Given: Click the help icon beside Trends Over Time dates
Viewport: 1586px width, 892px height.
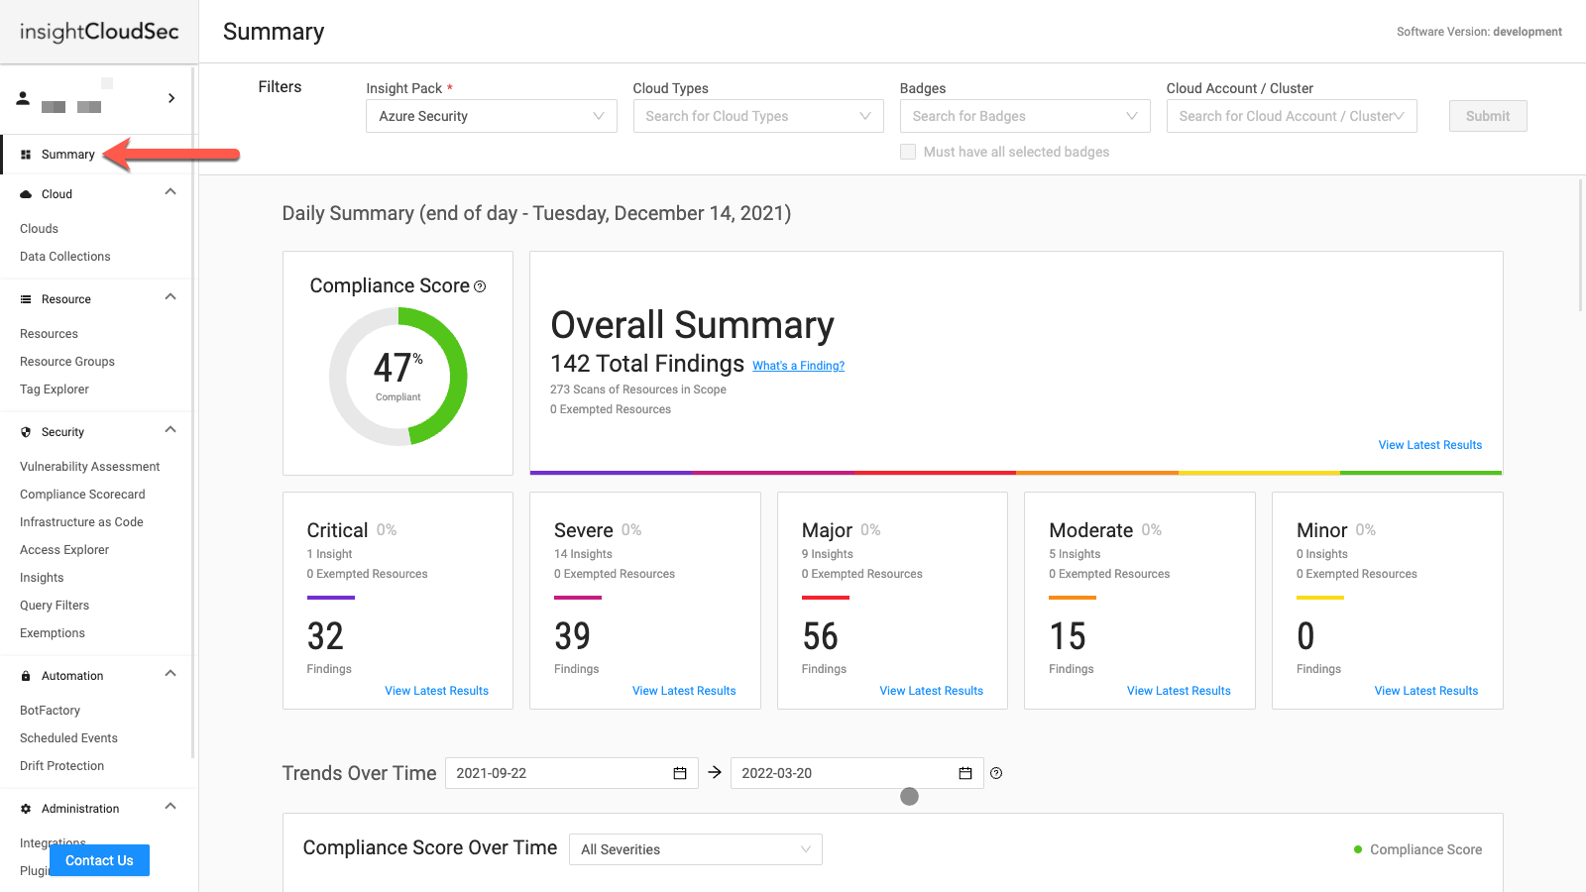Looking at the screenshot, I should (x=996, y=773).
